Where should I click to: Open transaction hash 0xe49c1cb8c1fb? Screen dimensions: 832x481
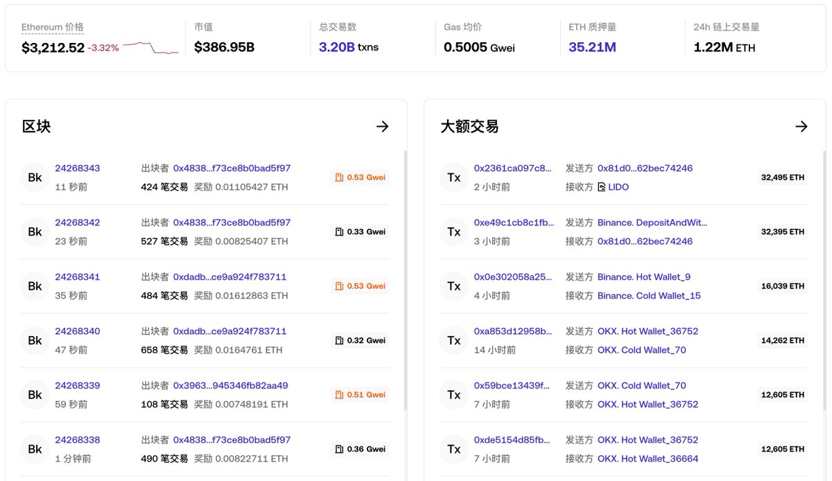pyautogui.click(x=514, y=222)
